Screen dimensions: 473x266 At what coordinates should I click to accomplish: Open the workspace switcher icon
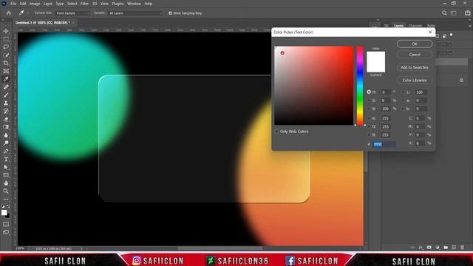click(x=454, y=13)
